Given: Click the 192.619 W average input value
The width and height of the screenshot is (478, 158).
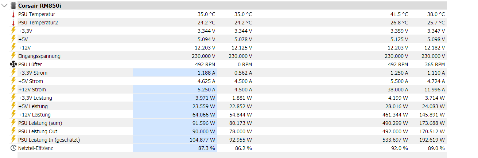Looking at the screenshot, I should tap(433, 140).
